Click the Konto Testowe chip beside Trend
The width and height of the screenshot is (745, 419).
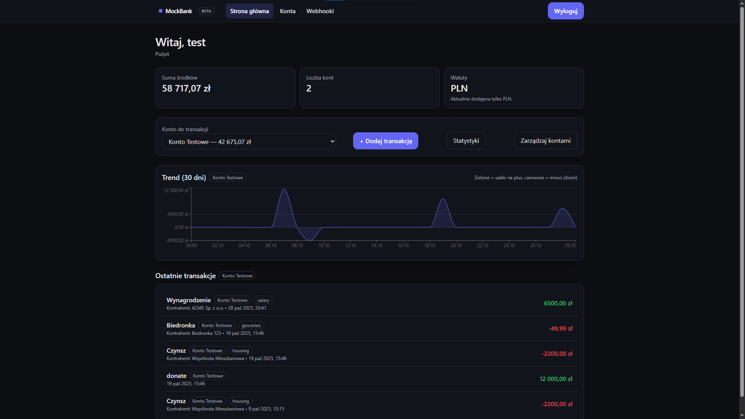tap(228, 178)
